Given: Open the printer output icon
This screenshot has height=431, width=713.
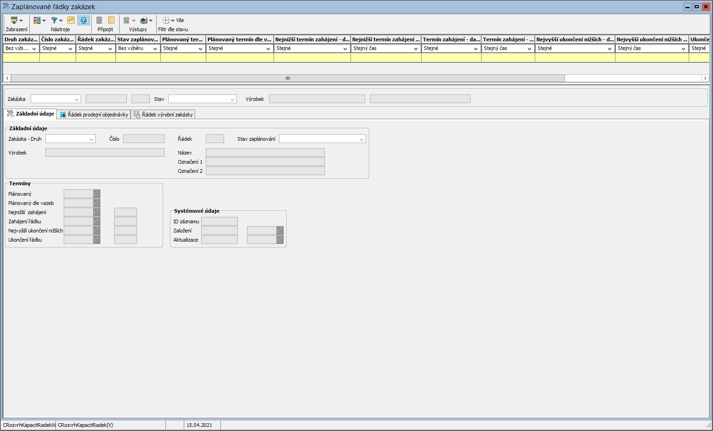Looking at the screenshot, I should click(144, 20).
